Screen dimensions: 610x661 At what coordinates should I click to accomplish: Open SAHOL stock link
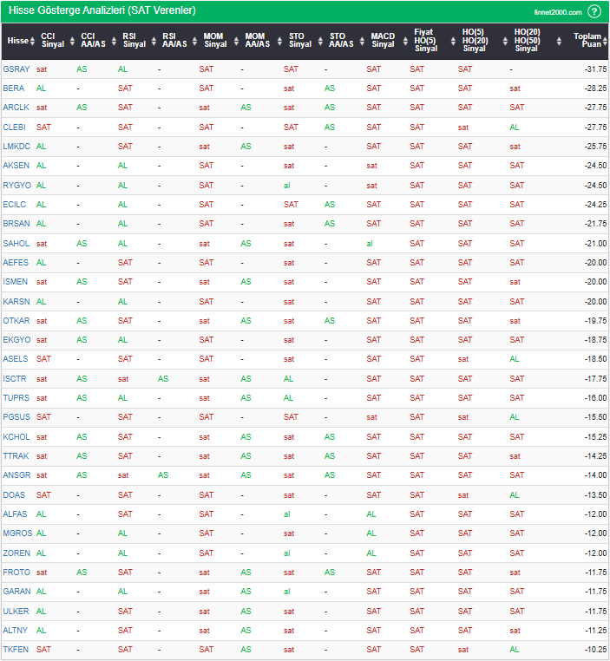16,243
